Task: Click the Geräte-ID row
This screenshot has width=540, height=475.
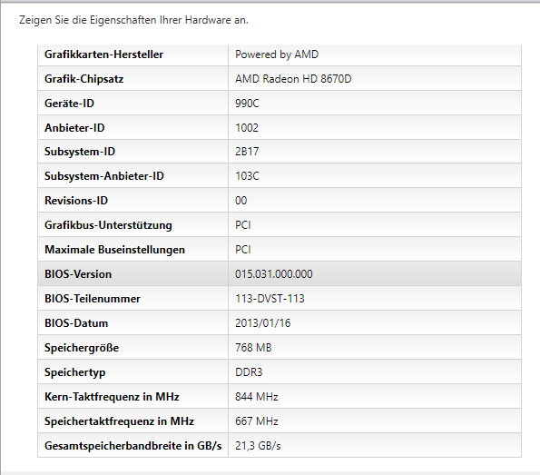Action: point(280,103)
